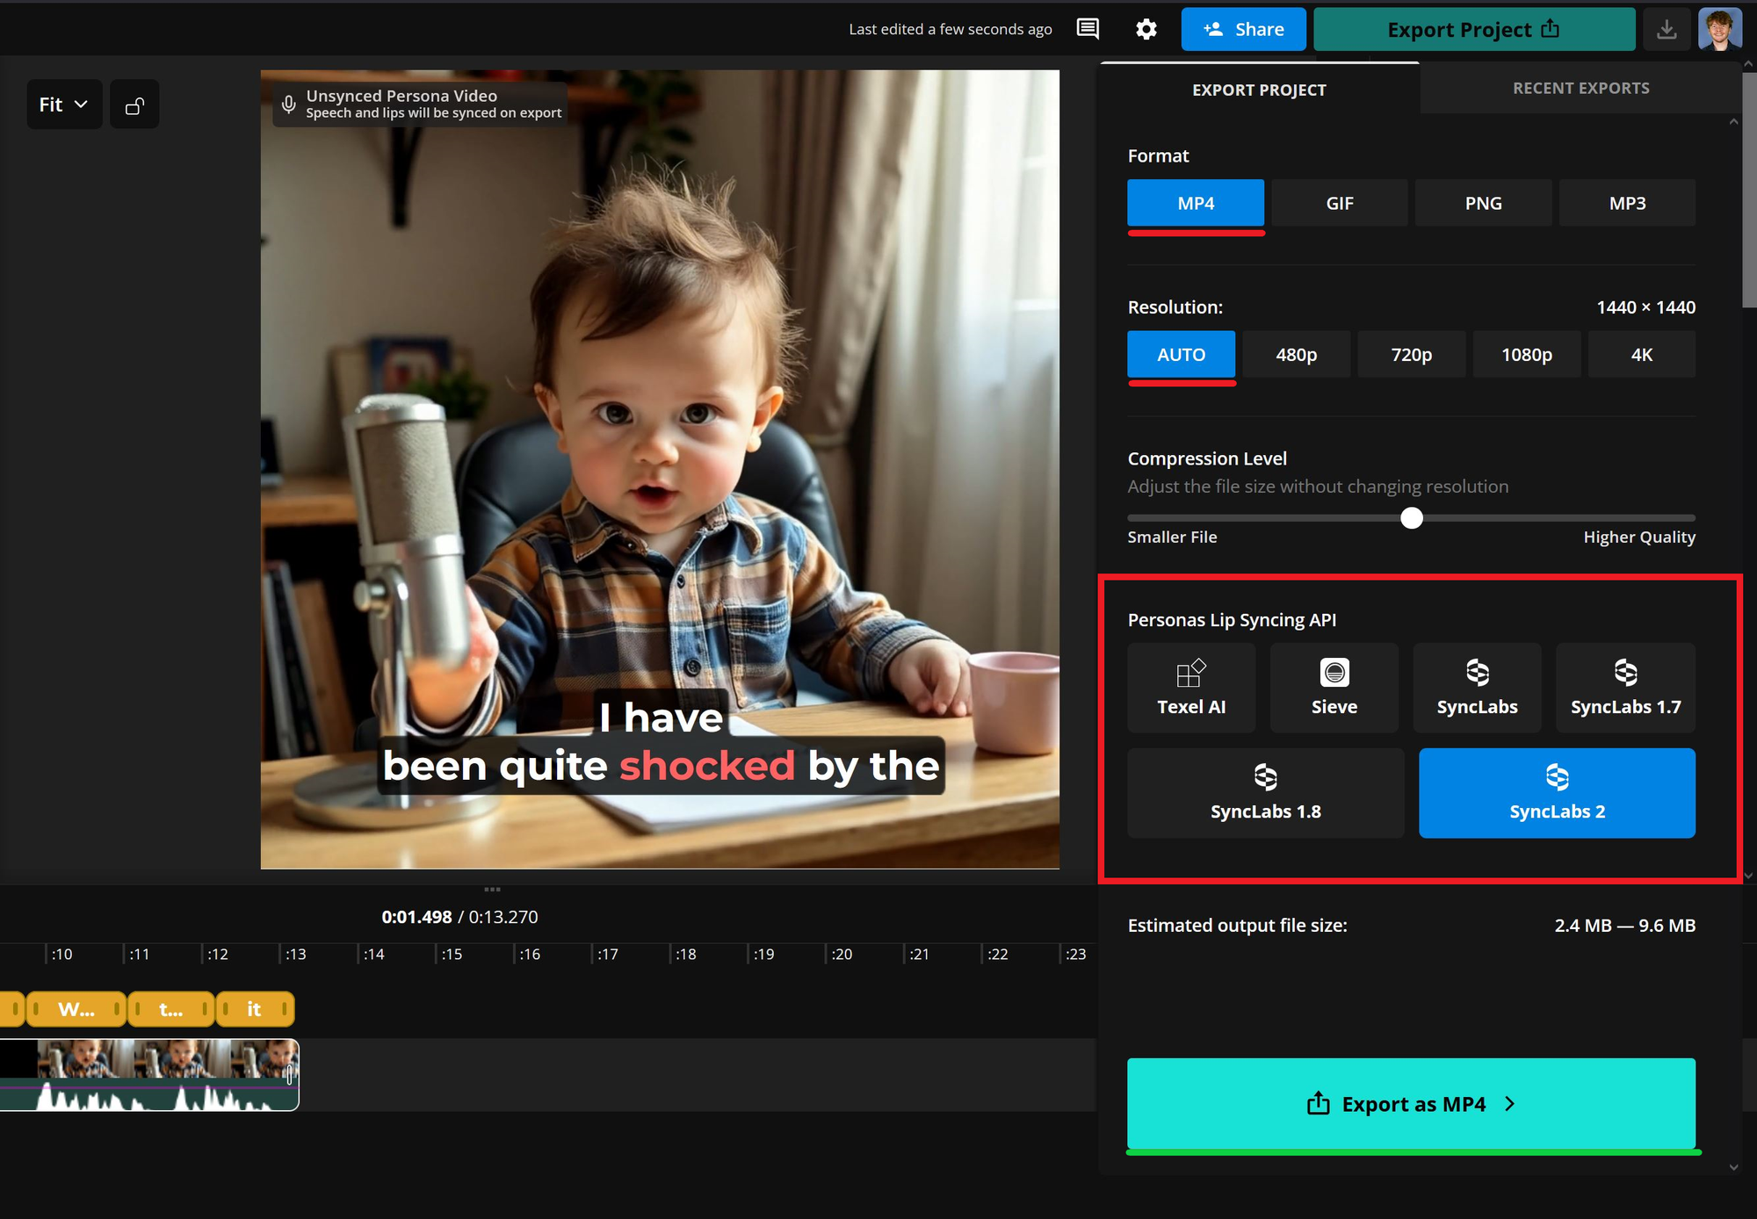The width and height of the screenshot is (1757, 1219).
Task: Open the Fit zoom dropdown
Action: coord(64,105)
